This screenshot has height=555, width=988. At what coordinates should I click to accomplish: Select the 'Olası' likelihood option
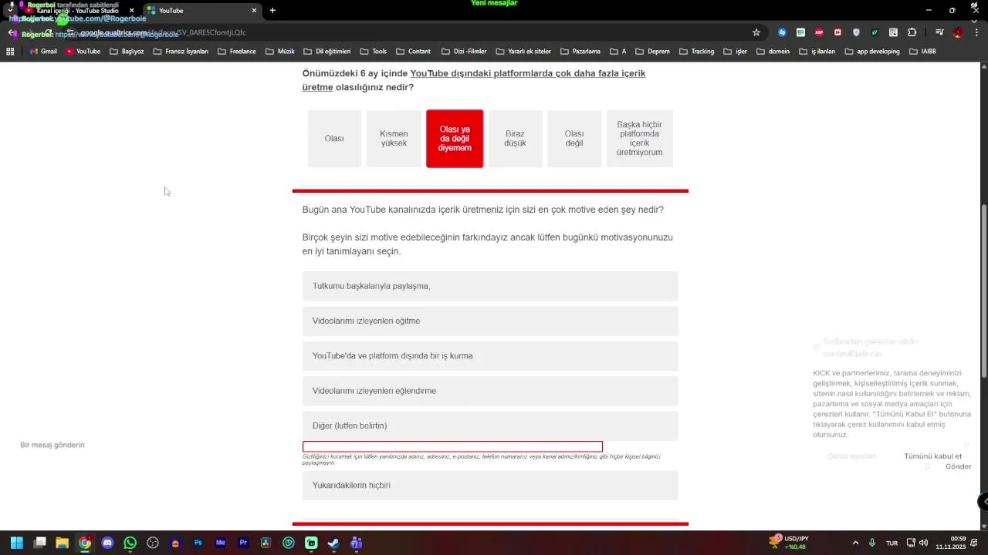click(334, 139)
